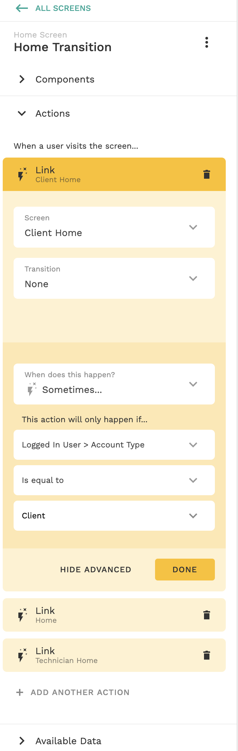Image resolution: width=238 pixels, height=751 pixels.
Task: Delete the Home link action
Action: click(206, 615)
